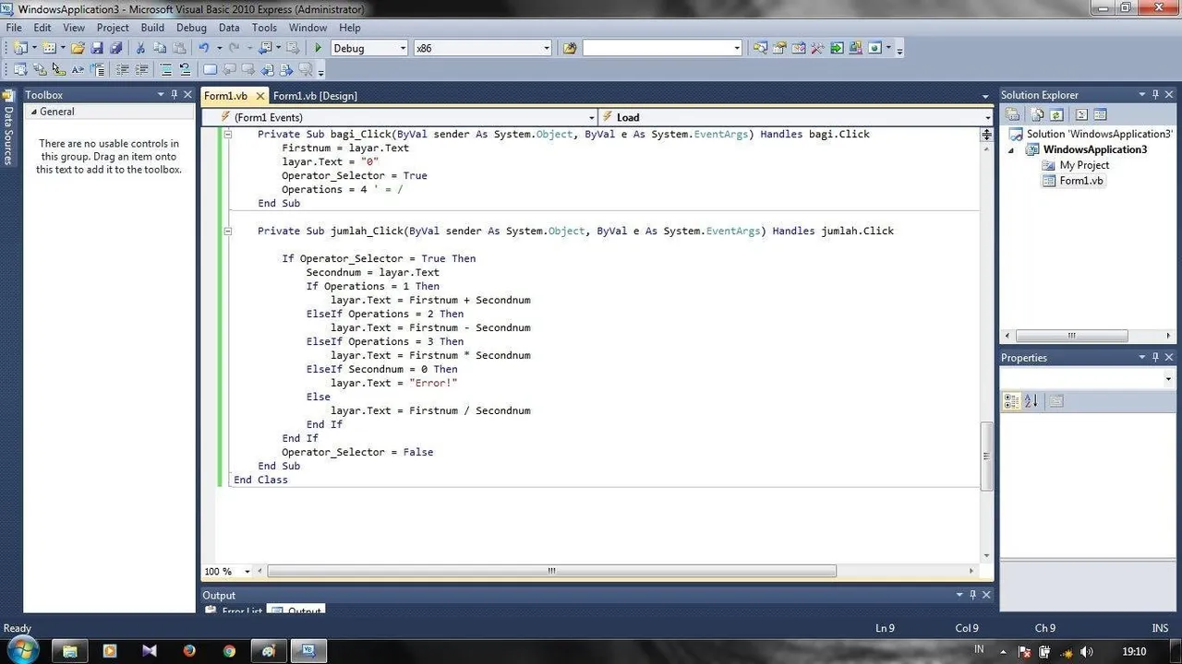
Task: Open the Properties Window from the main toolbar
Action: click(779, 48)
